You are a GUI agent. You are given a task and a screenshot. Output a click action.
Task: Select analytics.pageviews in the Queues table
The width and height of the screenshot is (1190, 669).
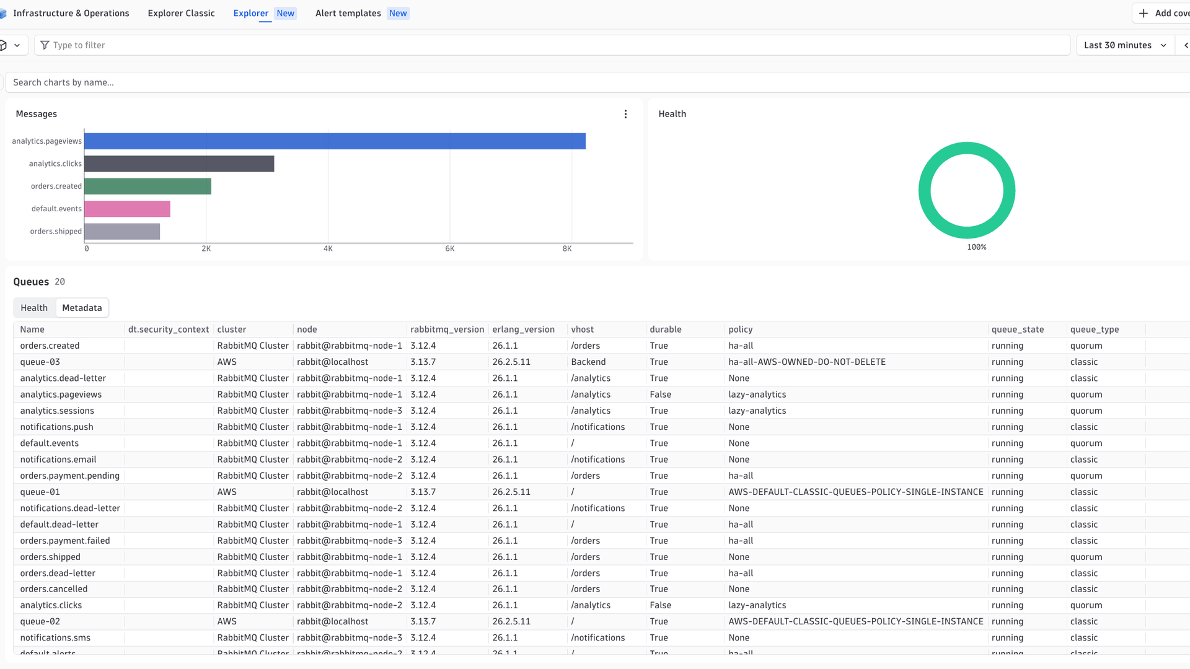(61, 395)
